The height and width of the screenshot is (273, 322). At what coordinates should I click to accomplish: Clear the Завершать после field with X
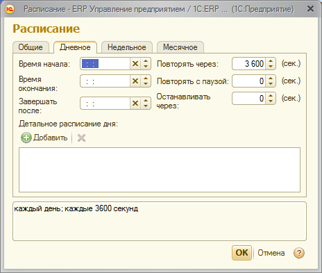(135, 104)
